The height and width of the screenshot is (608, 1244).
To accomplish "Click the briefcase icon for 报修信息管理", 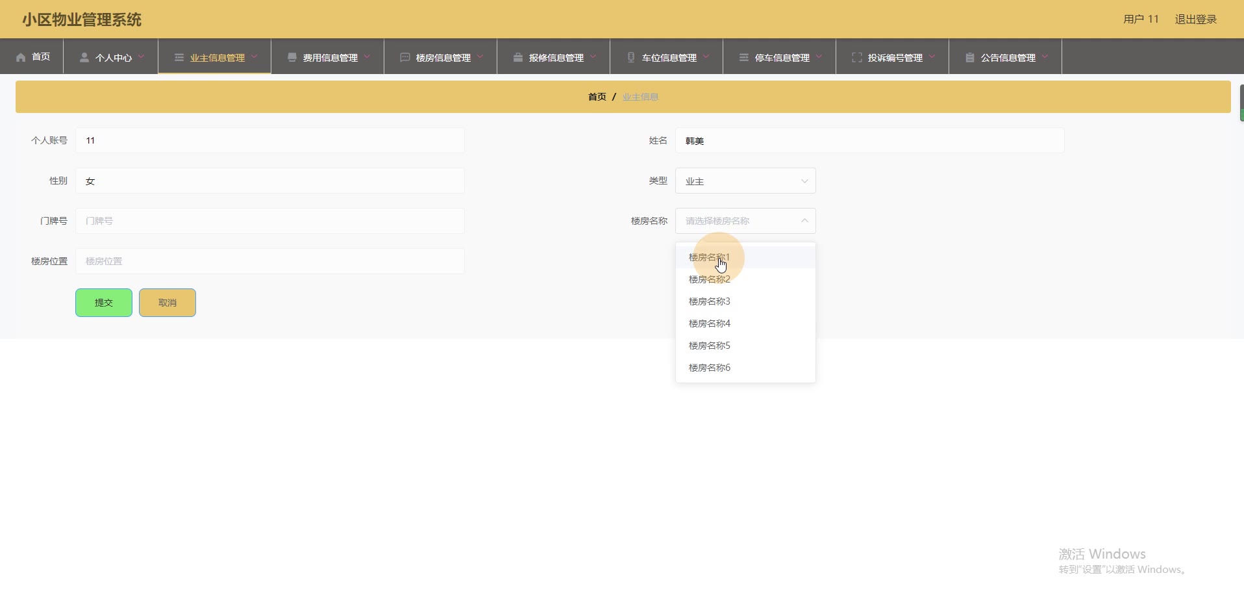I will click(518, 57).
